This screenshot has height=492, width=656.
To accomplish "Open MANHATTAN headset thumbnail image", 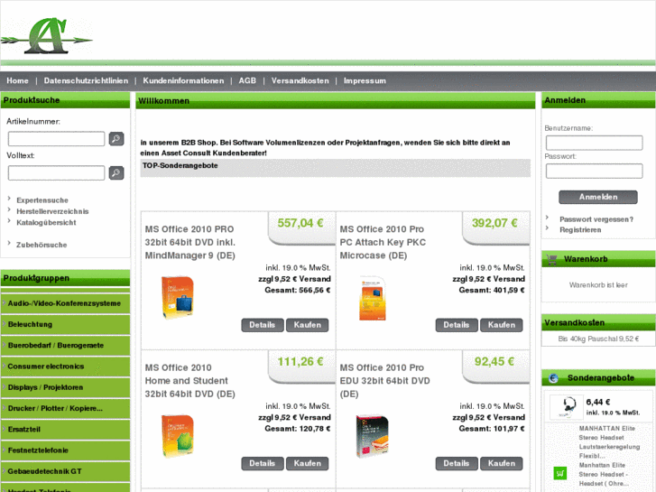I will 567,407.
